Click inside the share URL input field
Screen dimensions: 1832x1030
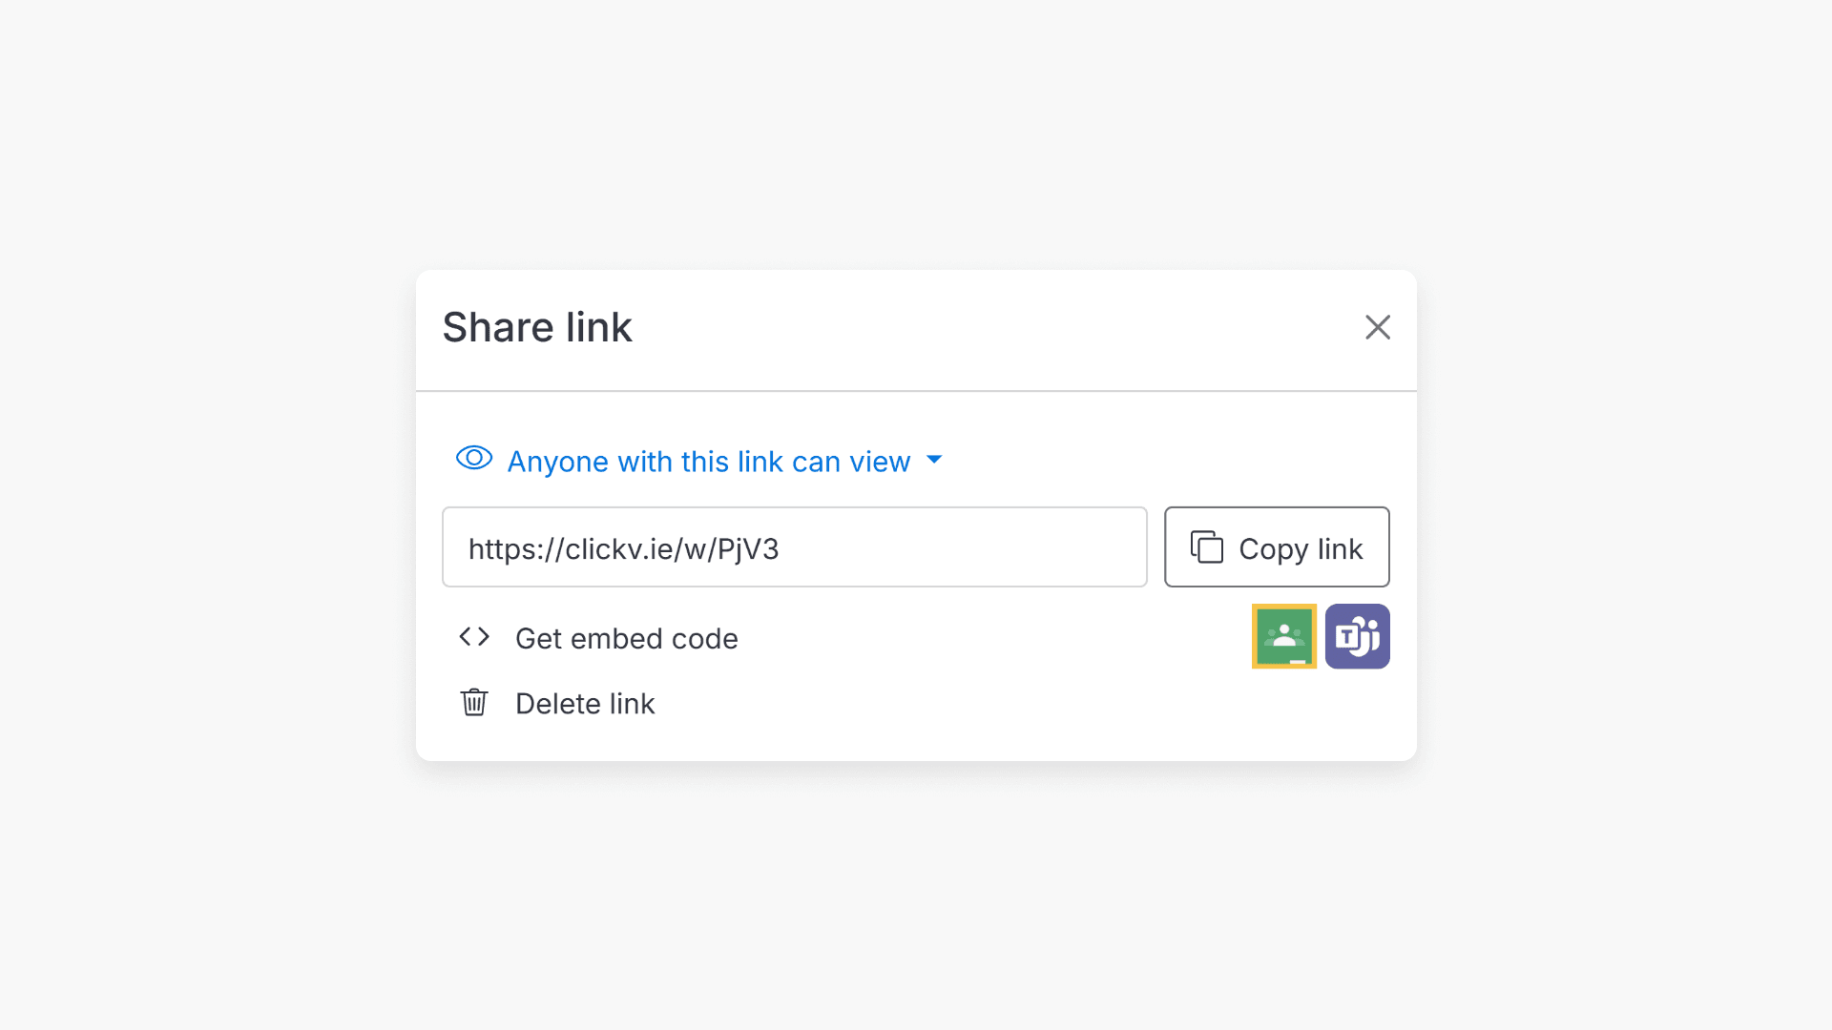pyautogui.click(x=794, y=547)
